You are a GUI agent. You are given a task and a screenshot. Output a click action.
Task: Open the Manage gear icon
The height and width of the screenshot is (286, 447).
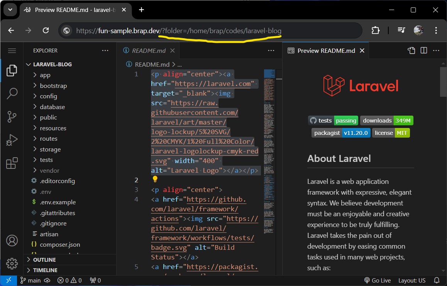(x=12, y=264)
